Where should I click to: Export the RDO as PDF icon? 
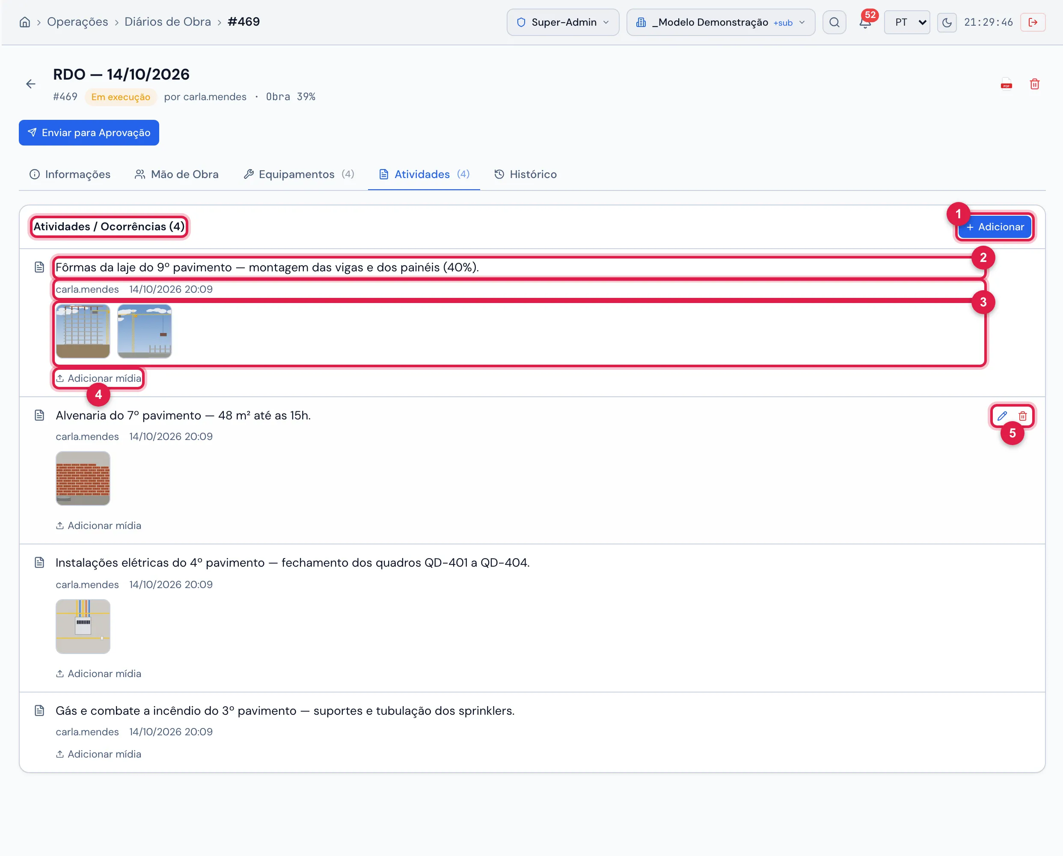[1007, 84]
